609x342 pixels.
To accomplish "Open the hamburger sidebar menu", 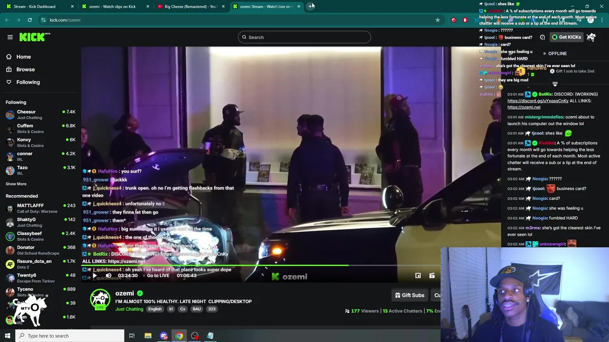I will [10, 37].
